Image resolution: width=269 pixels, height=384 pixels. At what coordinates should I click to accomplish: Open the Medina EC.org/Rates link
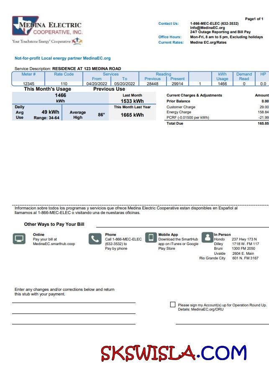pyautogui.click(x=208, y=42)
